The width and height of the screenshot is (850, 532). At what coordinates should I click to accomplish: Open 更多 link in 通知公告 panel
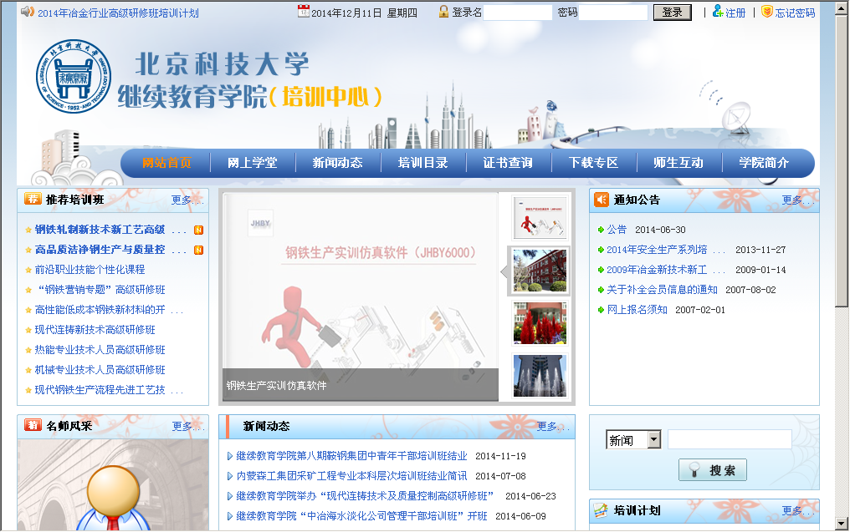(x=797, y=200)
